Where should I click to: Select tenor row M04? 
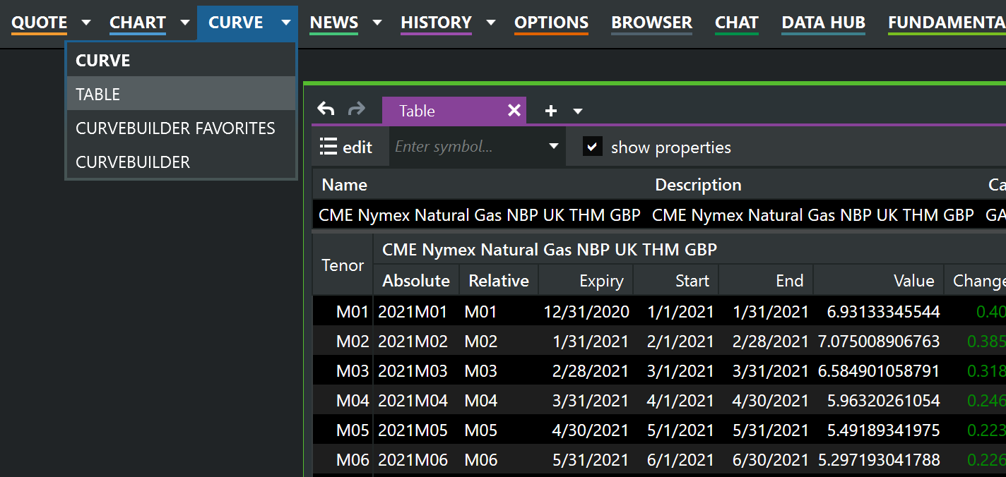coord(353,401)
